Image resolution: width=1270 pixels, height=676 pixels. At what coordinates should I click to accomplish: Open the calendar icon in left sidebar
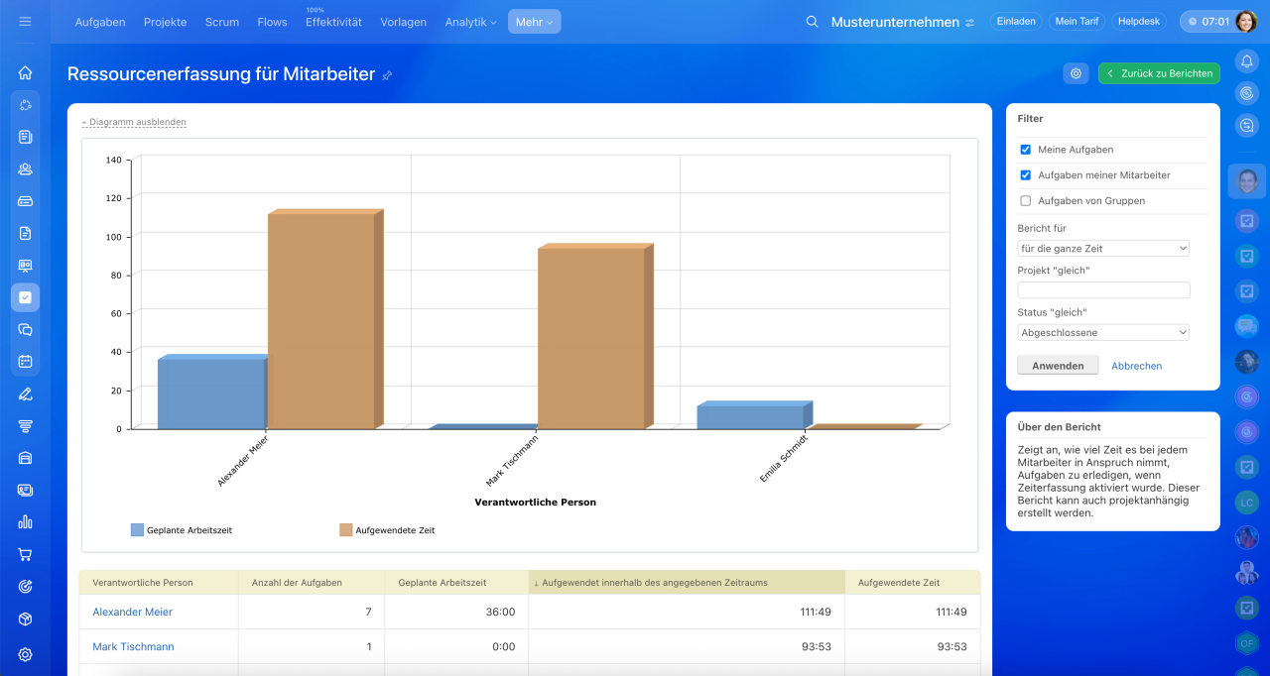pos(25,362)
